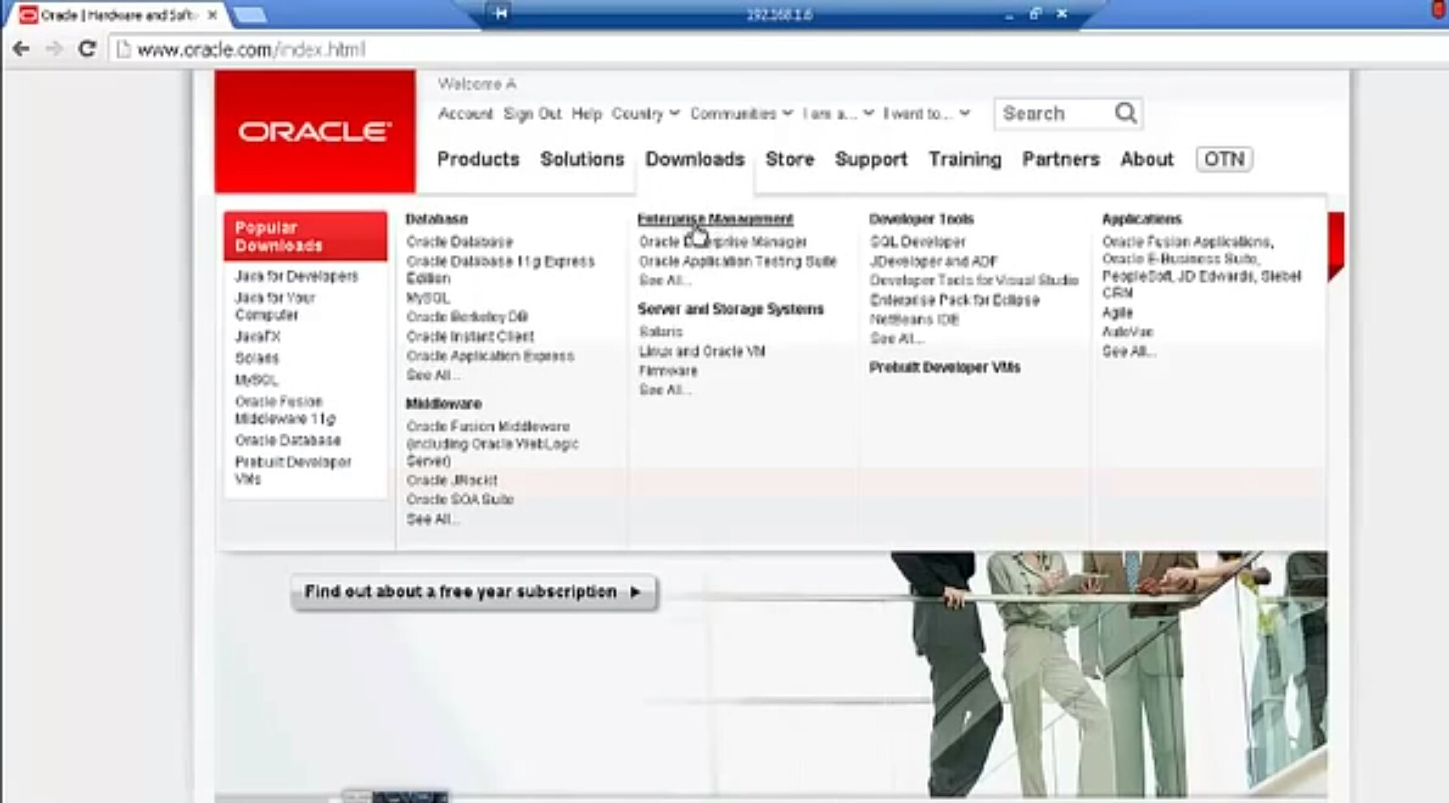Click the OTN button
Viewport: 1449px width, 803px height.
[1224, 159]
